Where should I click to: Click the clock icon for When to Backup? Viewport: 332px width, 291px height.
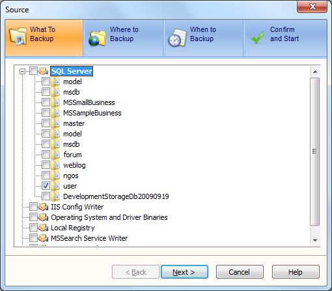pyautogui.click(x=177, y=38)
